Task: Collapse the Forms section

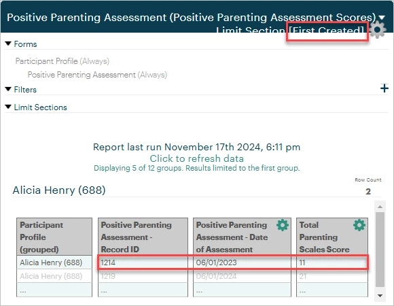Action: 8,44
